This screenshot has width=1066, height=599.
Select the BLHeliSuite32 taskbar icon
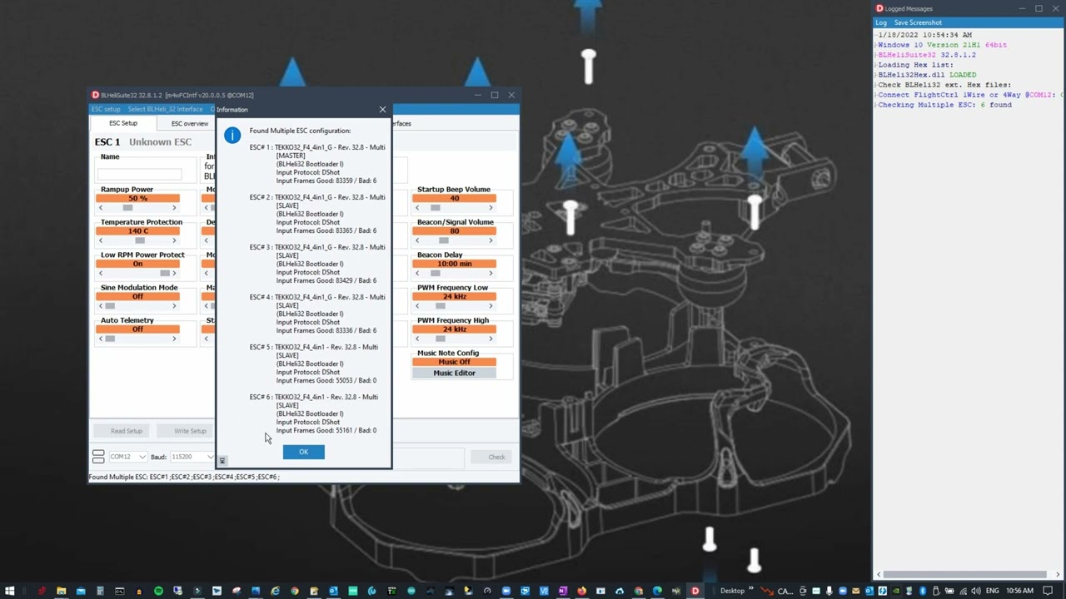[695, 591]
